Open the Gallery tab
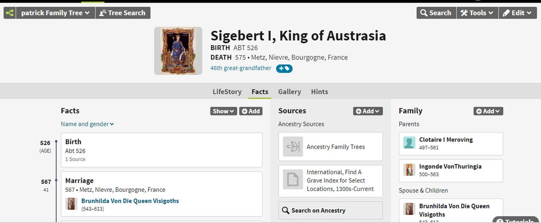Screen dimensions: 541x223 tap(290, 91)
